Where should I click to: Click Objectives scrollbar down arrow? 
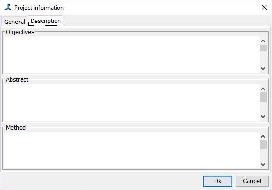click(x=263, y=69)
